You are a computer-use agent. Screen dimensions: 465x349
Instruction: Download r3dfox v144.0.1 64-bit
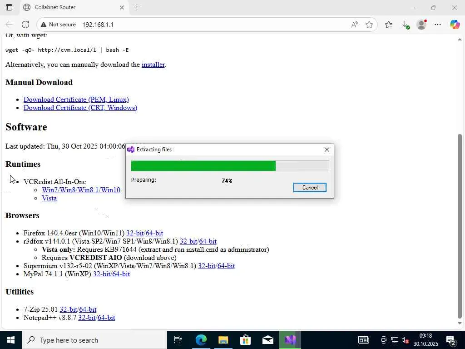tap(208, 241)
